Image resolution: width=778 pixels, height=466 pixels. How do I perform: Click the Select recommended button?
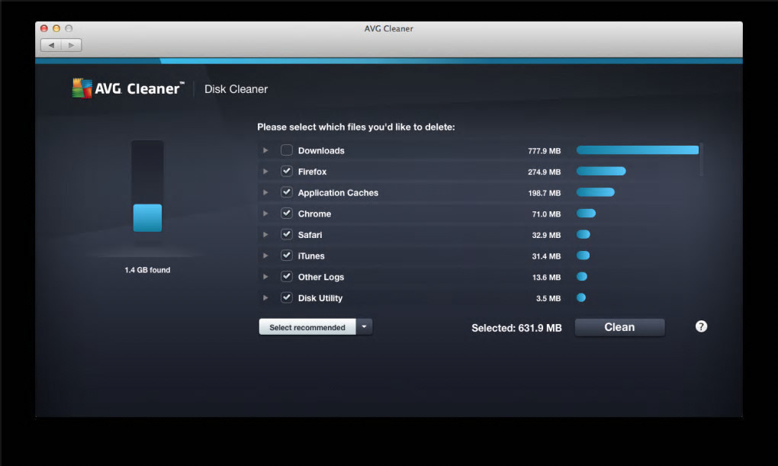(307, 327)
